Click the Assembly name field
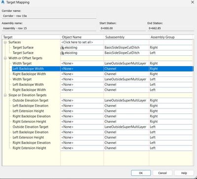Screen dimensions: 197x179 49,28
